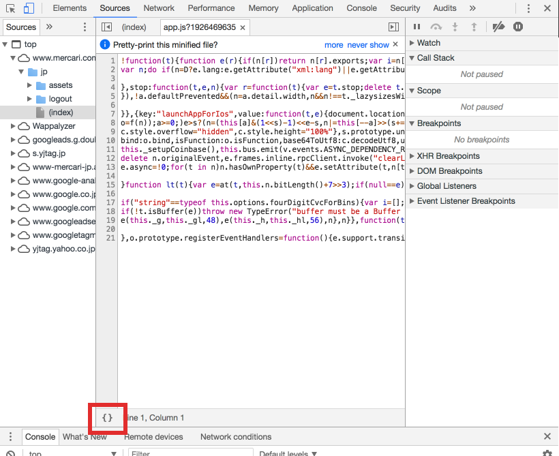Toggle pause on exceptions icon

(518, 27)
